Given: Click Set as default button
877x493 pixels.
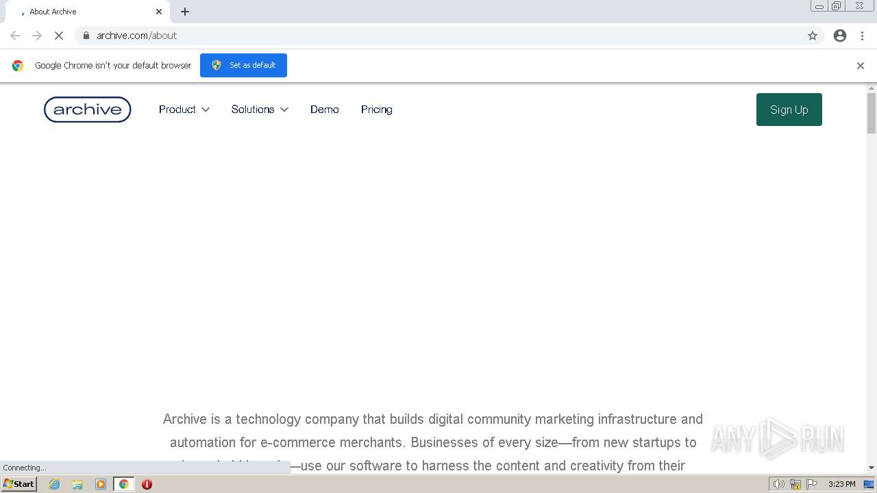Looking at the screenshot, I should point(243,65).
